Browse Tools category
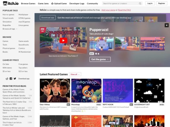The image size is (170, 127). click(x=5, y=45)
